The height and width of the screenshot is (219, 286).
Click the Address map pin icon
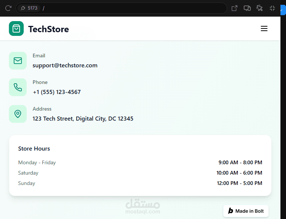(18, 114)
